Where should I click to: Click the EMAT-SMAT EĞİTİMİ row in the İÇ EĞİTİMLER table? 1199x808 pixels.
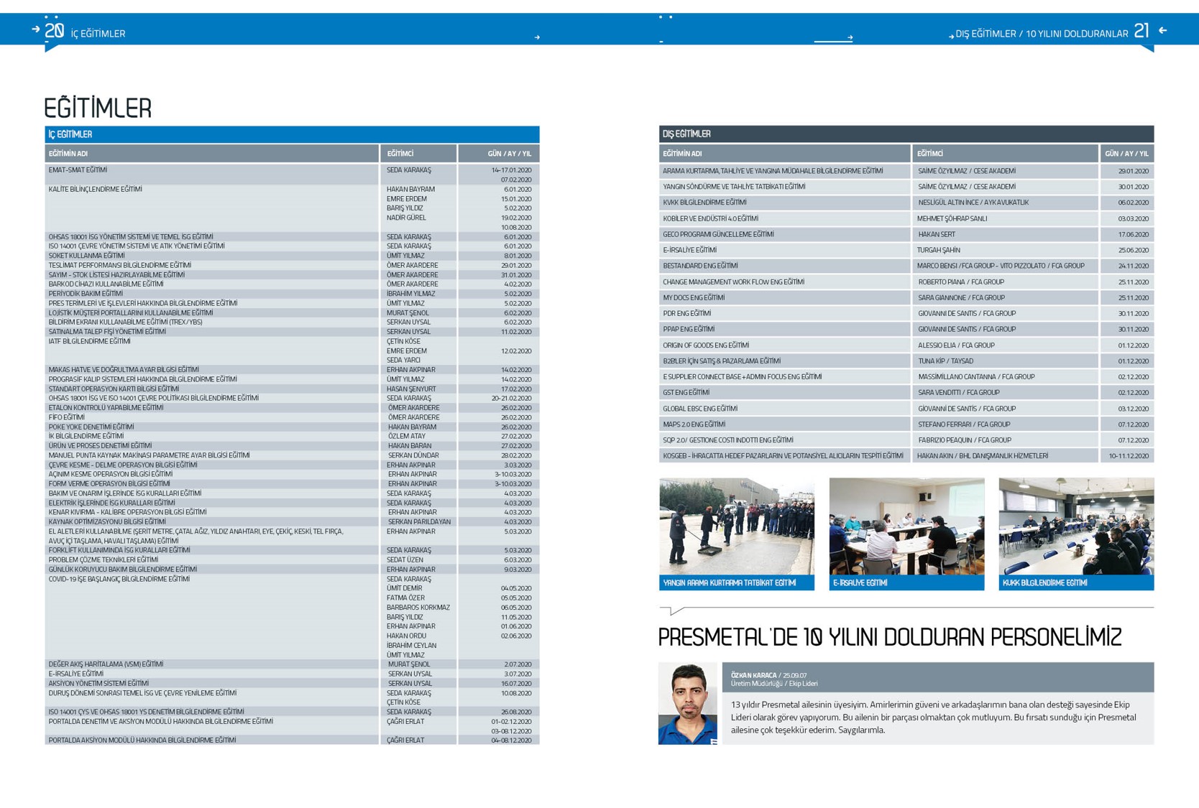pos(78,170)
